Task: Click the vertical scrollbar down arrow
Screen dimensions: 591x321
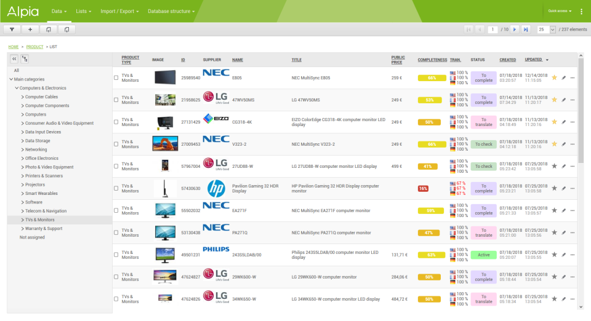Action: (581, 307)
